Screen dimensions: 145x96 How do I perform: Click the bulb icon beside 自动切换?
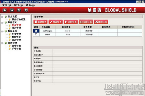coord(10,46)
